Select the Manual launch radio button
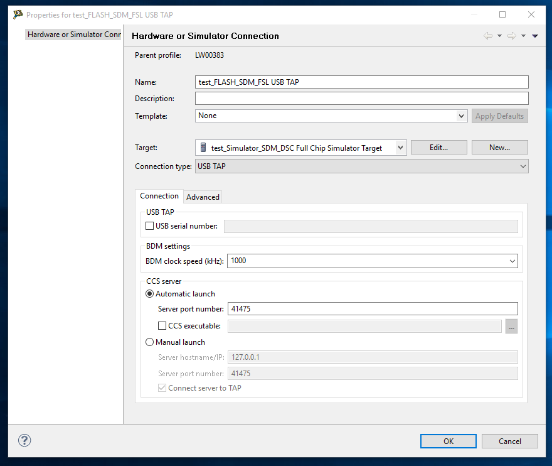 point(150,342)
